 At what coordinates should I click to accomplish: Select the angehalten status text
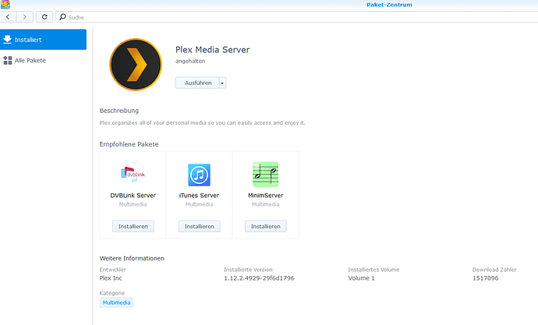[190, 61]
